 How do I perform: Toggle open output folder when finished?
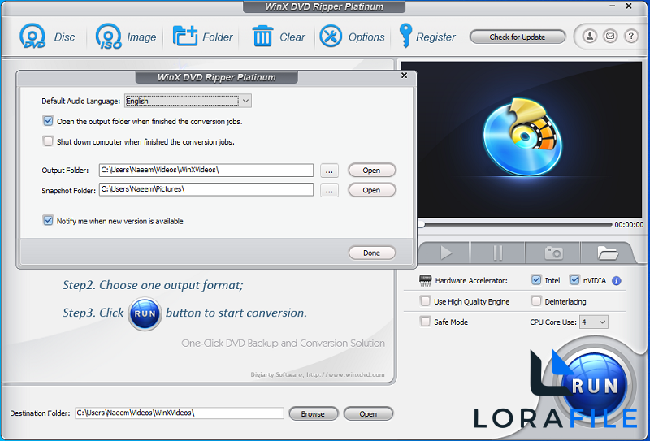(48, 121)
